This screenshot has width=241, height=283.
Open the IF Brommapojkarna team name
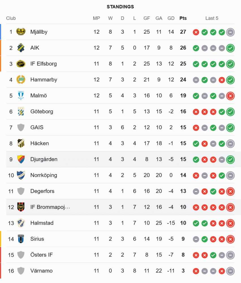tap(50, 207)
